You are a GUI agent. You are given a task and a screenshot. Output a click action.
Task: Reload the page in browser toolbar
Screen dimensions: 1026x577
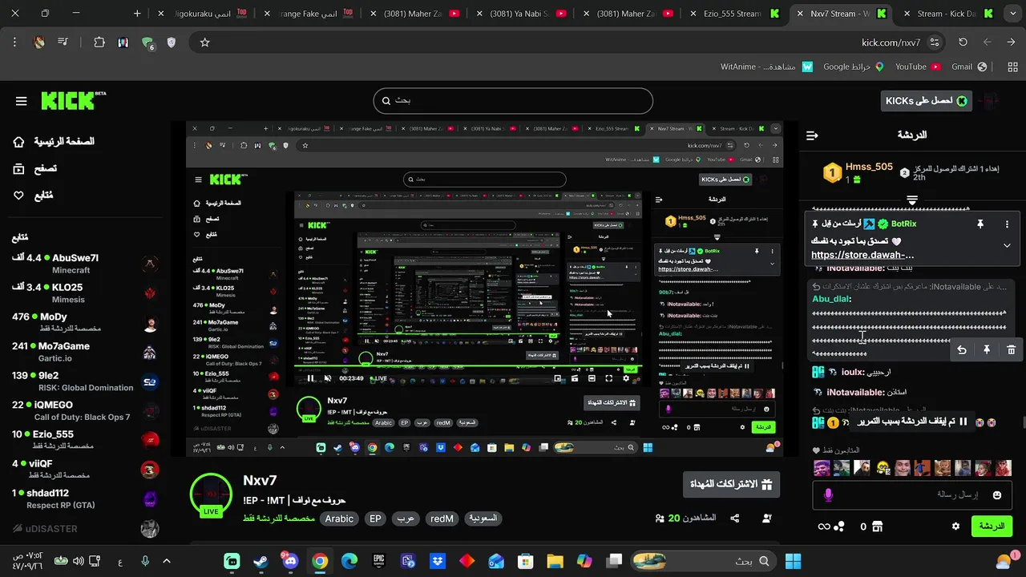(963, 42)
